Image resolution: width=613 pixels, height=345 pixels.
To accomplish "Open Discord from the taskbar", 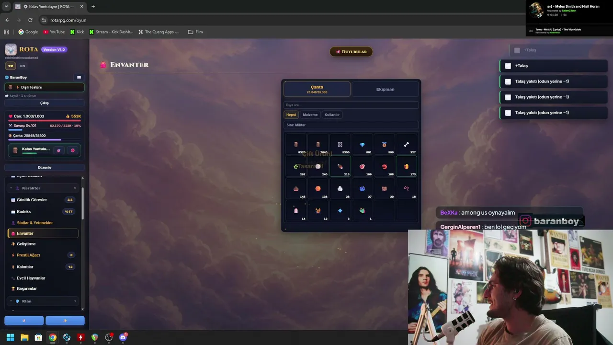I will 123,337.
